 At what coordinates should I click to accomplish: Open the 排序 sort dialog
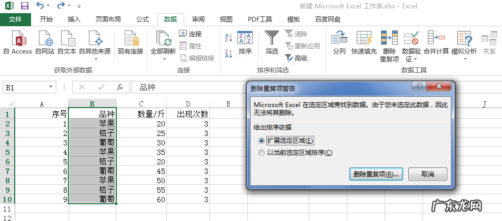pos(245,43)
